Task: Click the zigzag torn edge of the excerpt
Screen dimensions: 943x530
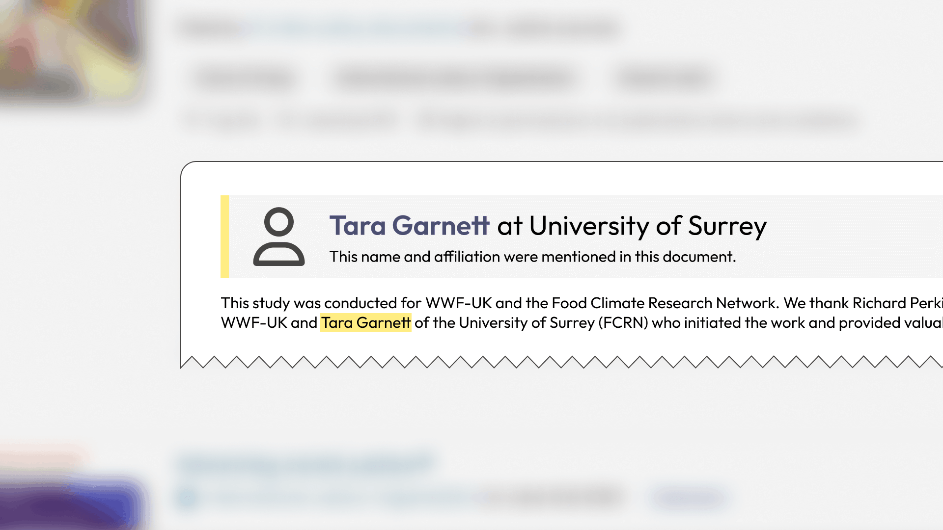Action: 560,362
